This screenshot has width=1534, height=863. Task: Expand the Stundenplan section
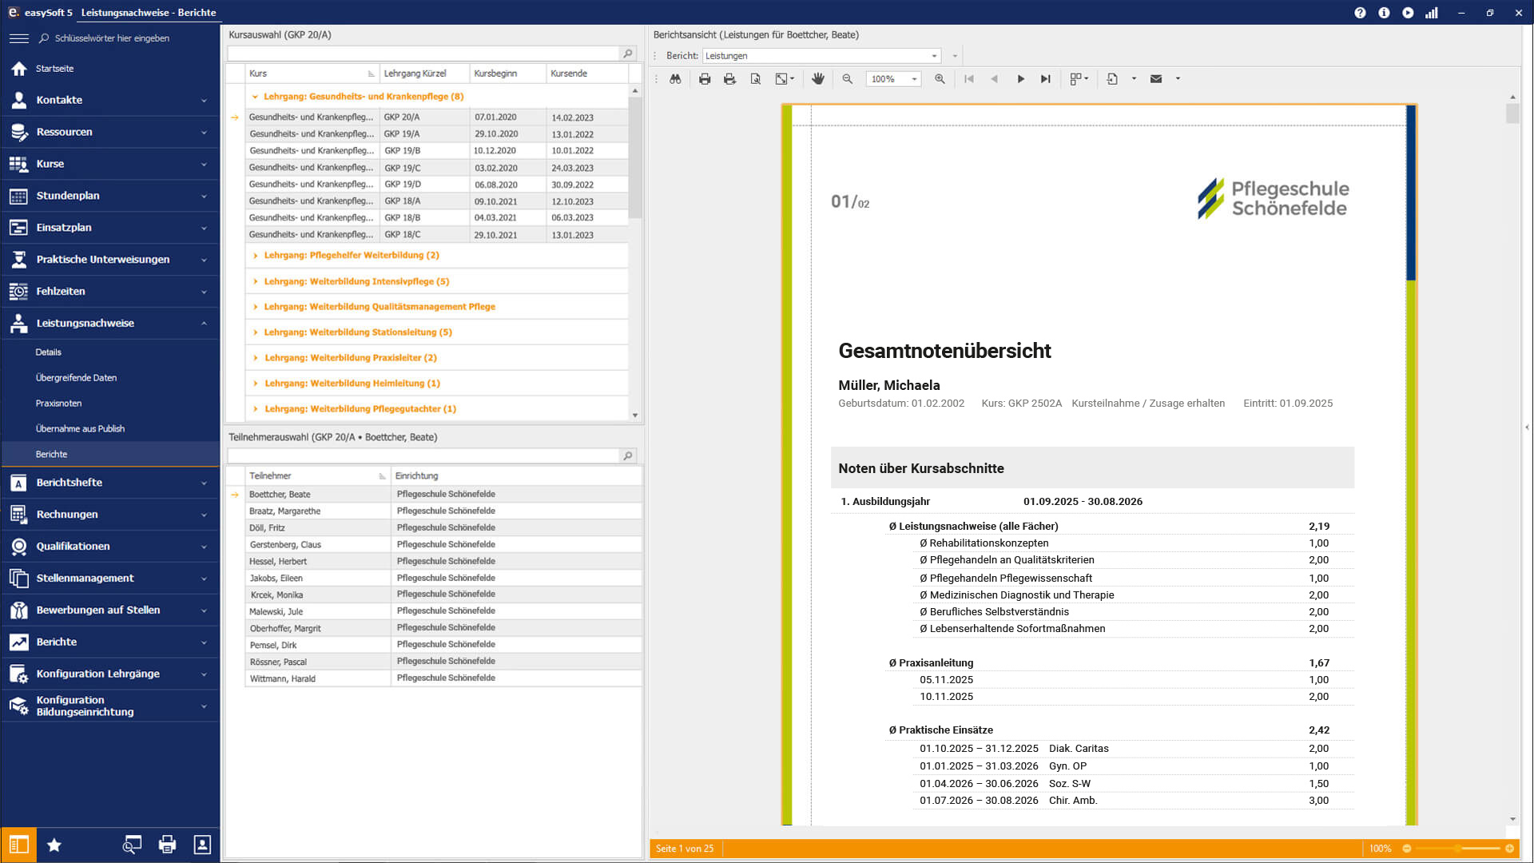110,196
